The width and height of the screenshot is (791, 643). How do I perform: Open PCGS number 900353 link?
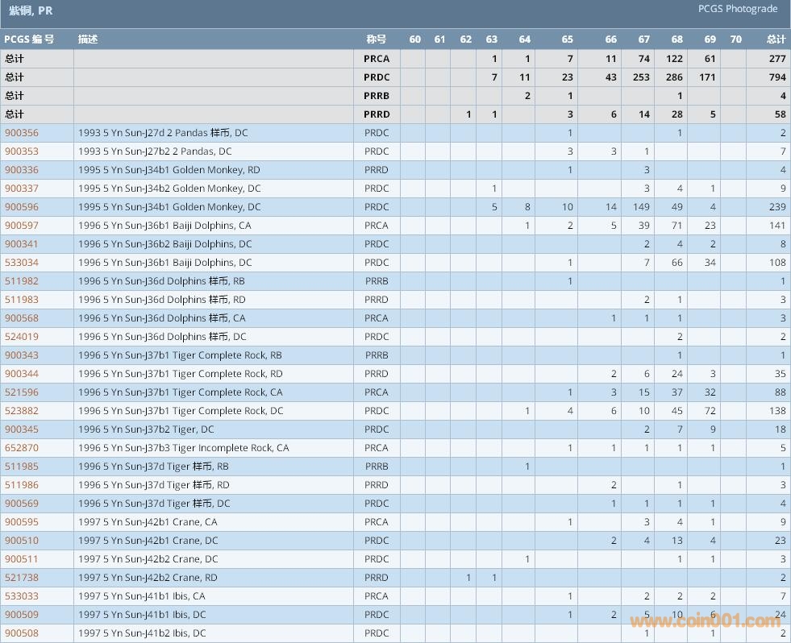[x=22, y=151]
